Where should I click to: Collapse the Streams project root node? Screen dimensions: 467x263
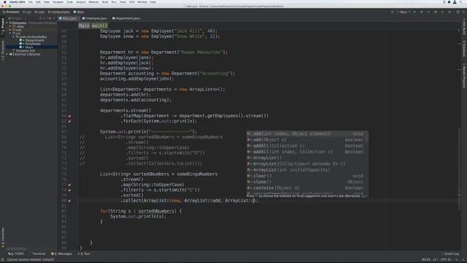[7, 23]
